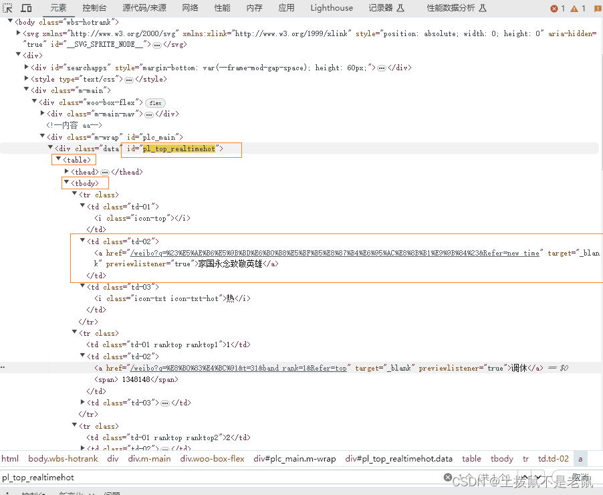This screenshot has width=603, height=495.
Task: Open the 记录器 (Recorder) tab
Action: (386, 8)
